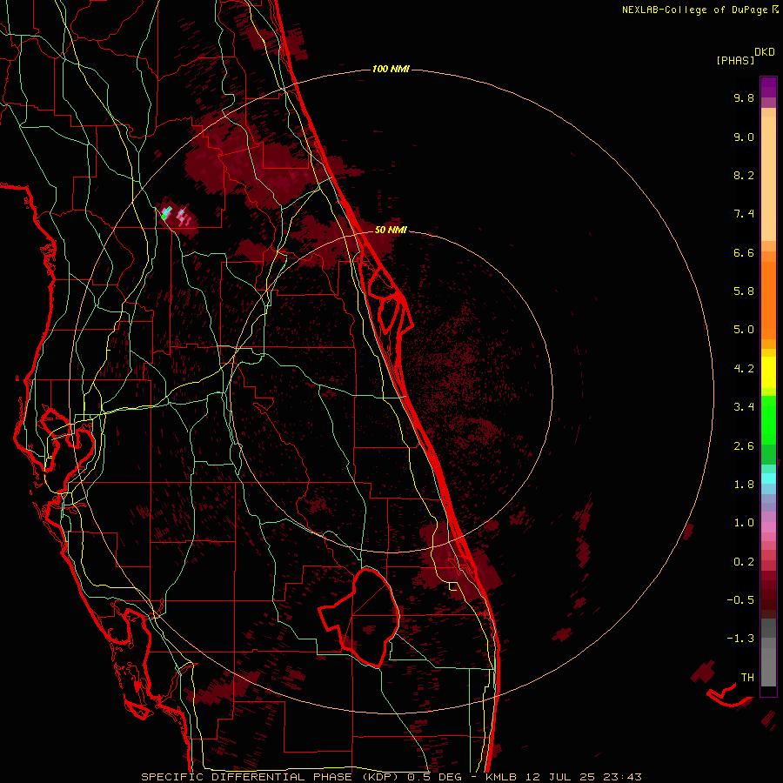
Task: Click the [PHAS] legend label
Action: click(735, 61)
